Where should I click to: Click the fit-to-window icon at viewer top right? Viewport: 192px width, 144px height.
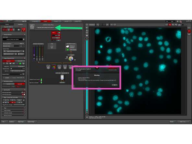[179, 25]
